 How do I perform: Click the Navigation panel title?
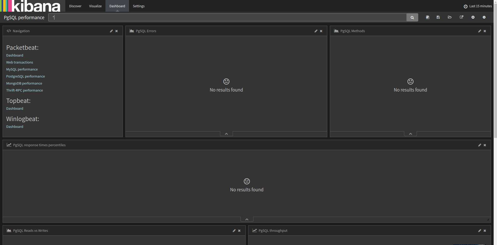(21, 31)
